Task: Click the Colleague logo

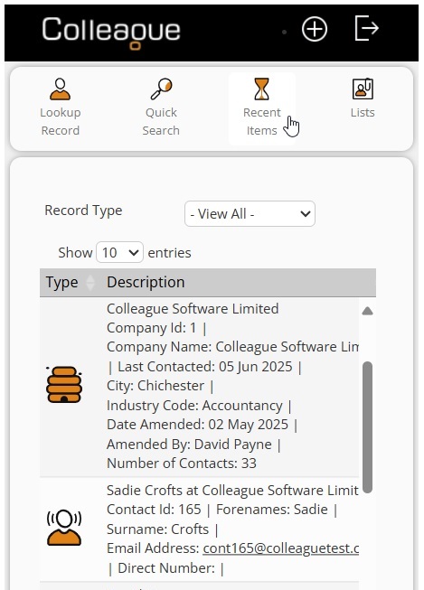Action: 111,33
